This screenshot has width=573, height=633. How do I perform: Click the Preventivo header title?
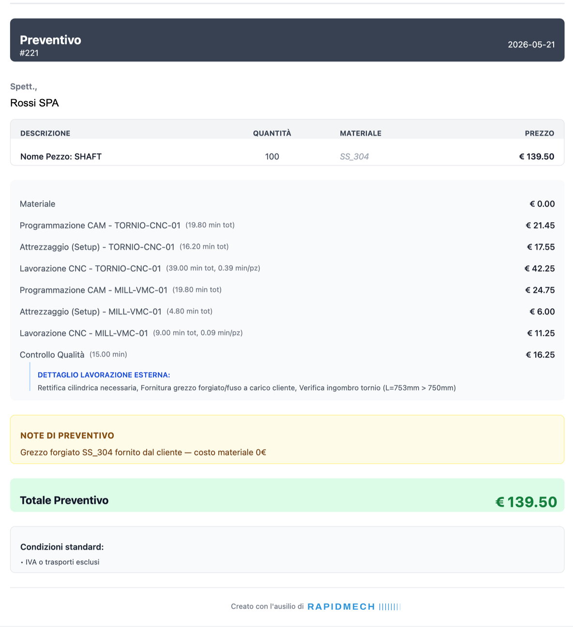tap(50, 40)
